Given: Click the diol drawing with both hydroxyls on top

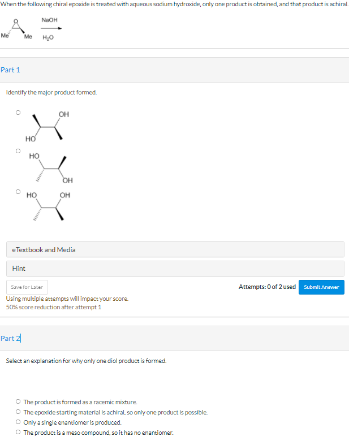Looking at the screenshot, I should [48, 207].
